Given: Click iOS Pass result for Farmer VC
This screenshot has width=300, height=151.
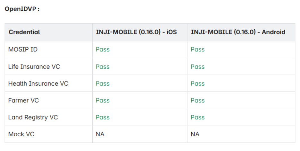Looking at the screenshot, I should click(x=103, y=100).
